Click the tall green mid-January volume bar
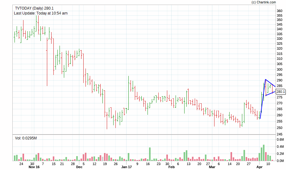Screen dimensions: 287x170 (x=150, y=154)
